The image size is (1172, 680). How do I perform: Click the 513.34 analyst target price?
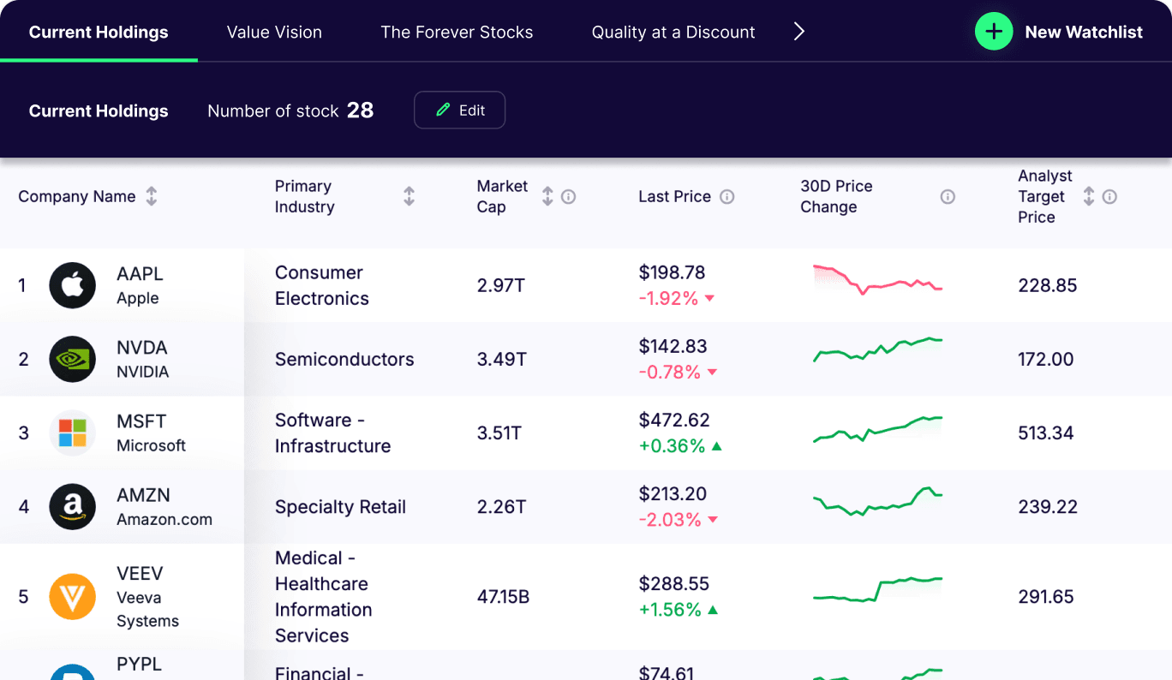[1045, 432]
